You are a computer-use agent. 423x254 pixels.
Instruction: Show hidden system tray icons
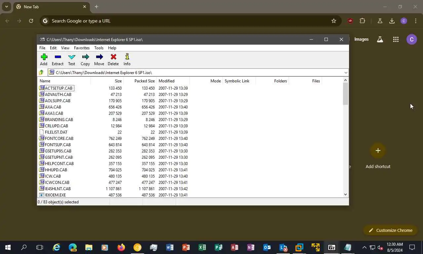364,247
